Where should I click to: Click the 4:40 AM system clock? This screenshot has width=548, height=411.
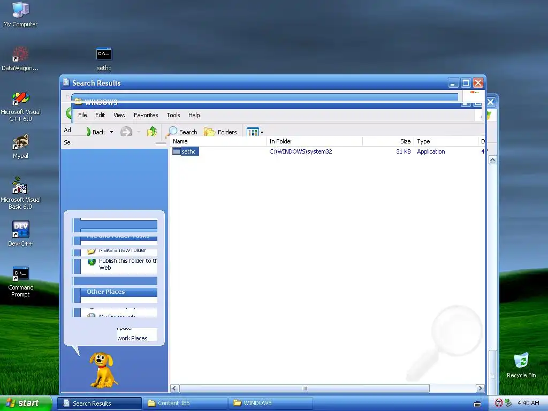[x=528, y=403]
